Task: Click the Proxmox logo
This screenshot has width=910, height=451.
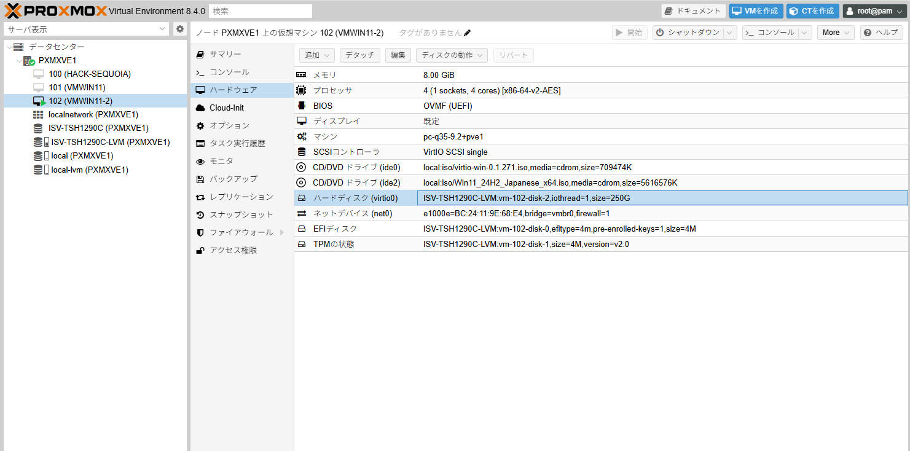Action: 55,10
